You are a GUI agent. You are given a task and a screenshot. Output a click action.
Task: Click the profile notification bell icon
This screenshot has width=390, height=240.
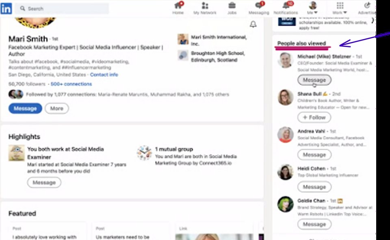(x=253, y=24)
